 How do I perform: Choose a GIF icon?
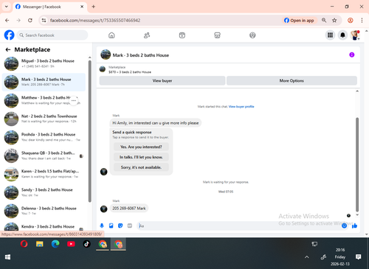[130, 226]
